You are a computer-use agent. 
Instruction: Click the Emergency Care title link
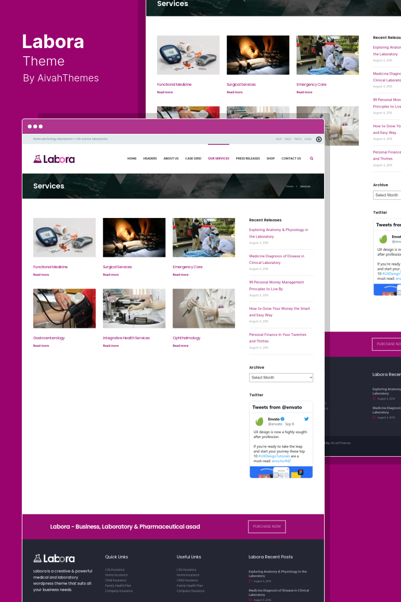point(188,267)
